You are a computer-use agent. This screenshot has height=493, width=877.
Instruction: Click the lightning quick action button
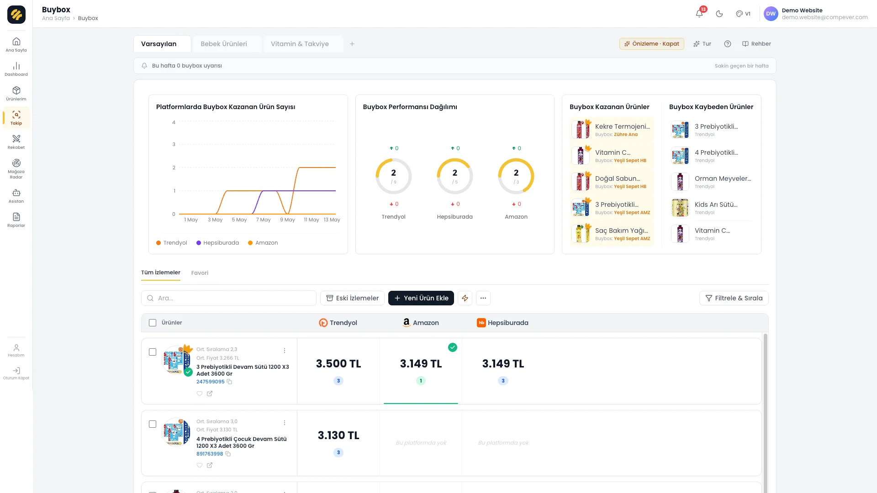tap(465, 298)
